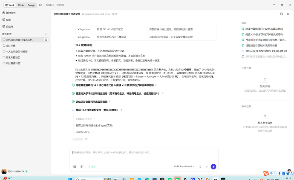Click the panel layout icon in the chat header
This screenshot has width=294, height=180.
pyautogui.click(x=281, y=14)
